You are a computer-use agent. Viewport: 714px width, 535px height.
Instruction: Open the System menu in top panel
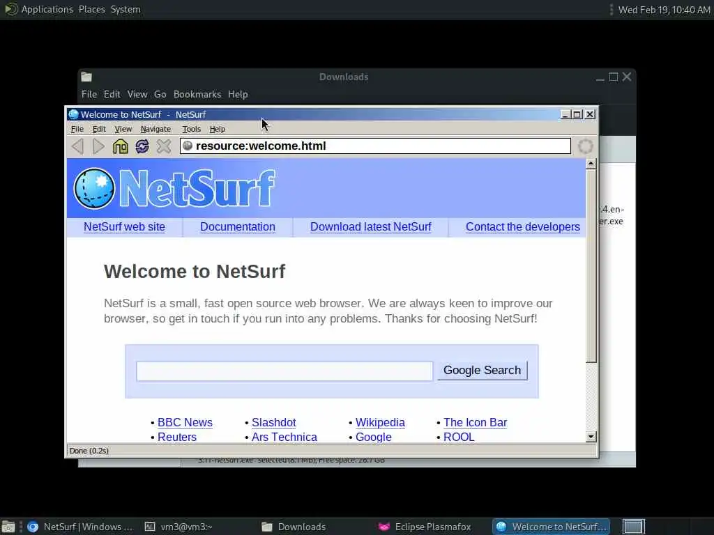pos(126,9)
